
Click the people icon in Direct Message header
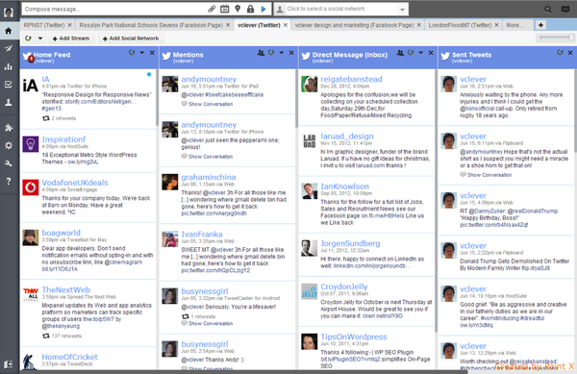click(x=400, y=53)
